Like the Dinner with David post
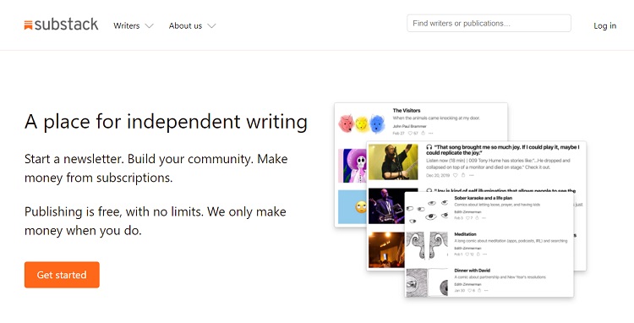This screenshot has height=323, width=634. click(471, 290)
